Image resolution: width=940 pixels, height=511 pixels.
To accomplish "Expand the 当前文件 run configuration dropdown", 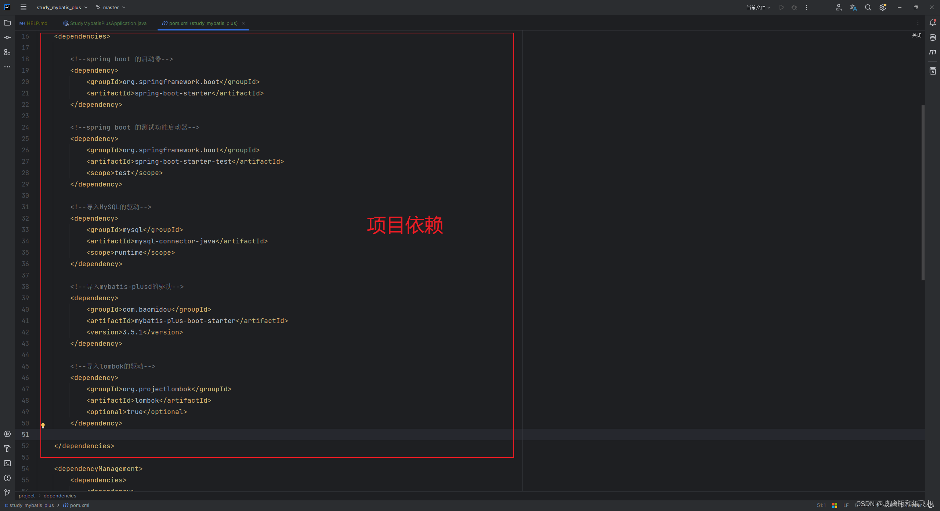I will [759, 7].
